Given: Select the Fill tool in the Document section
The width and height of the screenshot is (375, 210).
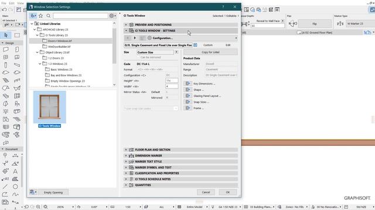Looking at the screenshot, I should 15,179.
